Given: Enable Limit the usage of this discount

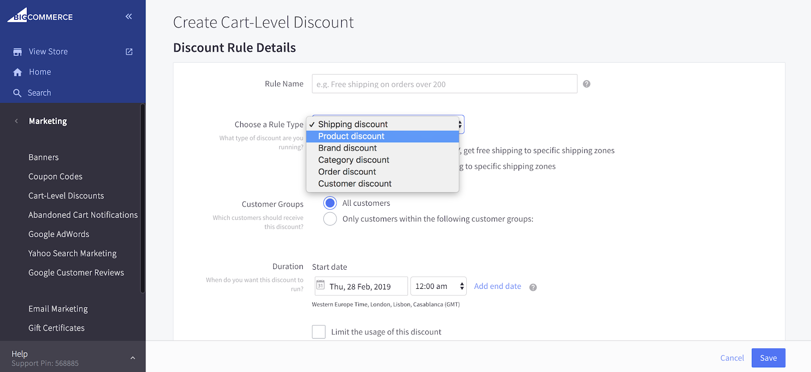Looking at the screenshot, I should tap(319, 332).
